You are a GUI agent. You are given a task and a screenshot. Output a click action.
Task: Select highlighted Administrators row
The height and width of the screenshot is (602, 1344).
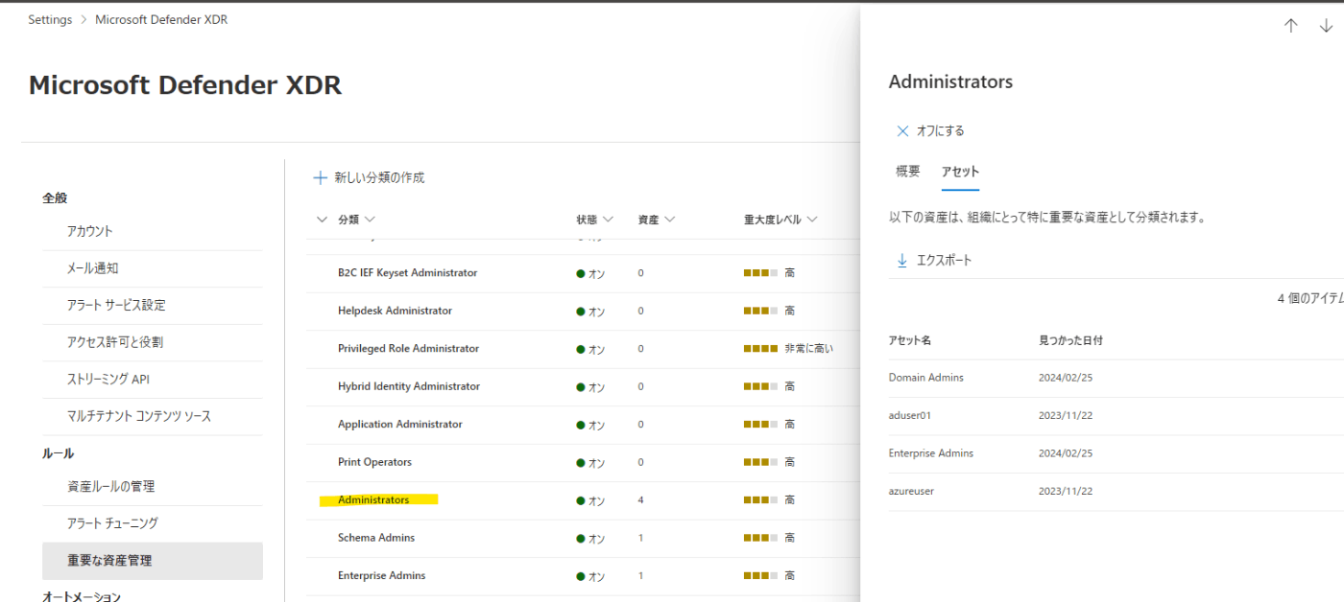point(584,500)
